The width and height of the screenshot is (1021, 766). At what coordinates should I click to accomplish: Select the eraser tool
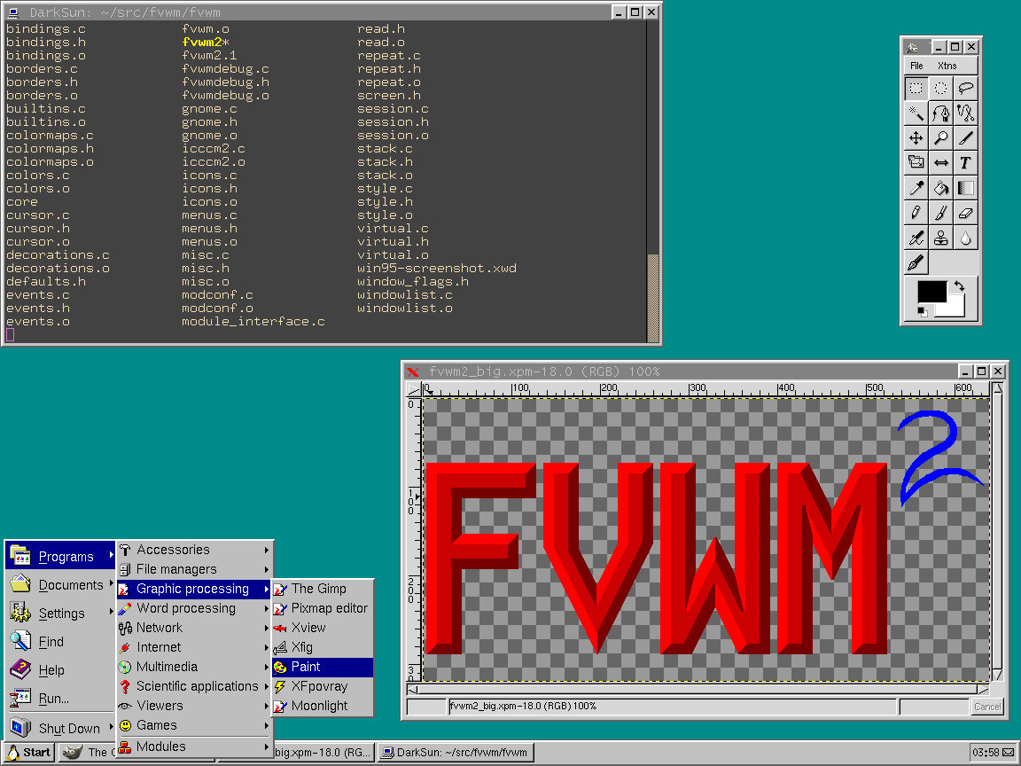tap(965, 213)
